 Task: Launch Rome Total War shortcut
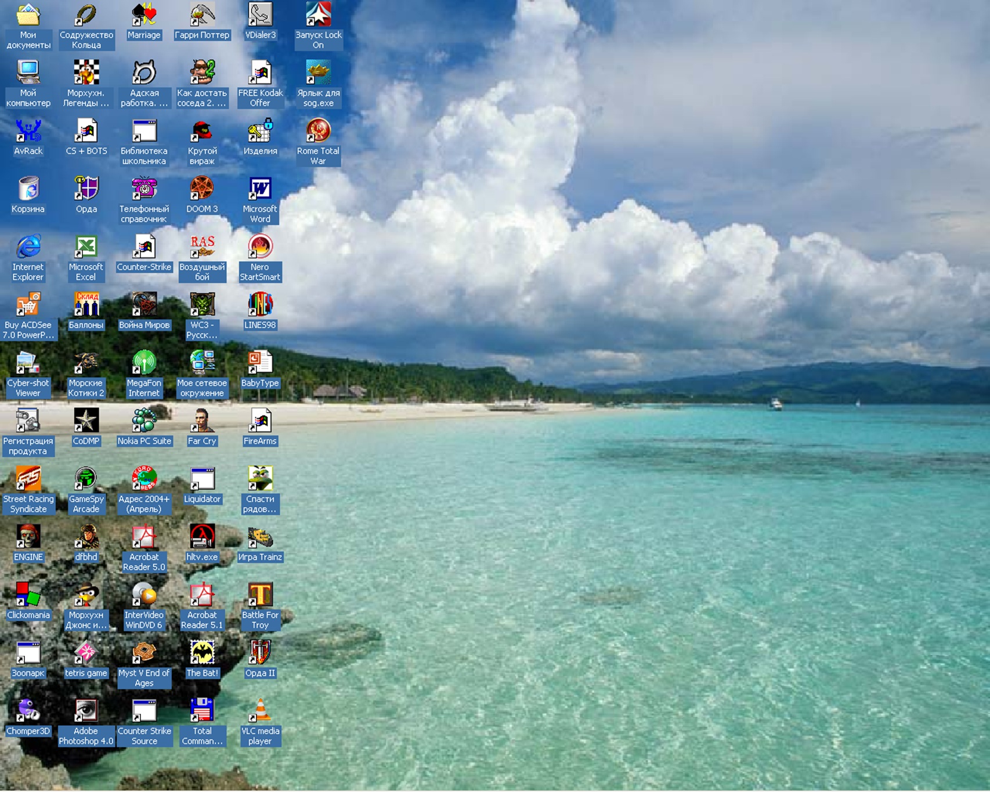[x=318, y=131]
